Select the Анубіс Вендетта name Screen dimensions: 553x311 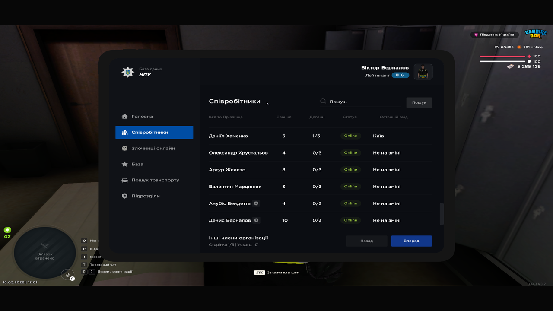(229, 203)
